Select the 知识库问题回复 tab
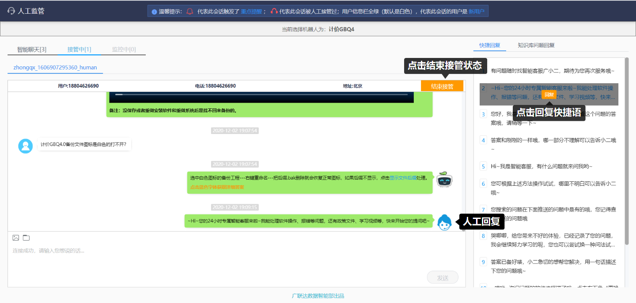Viewport: 636px width, 303px height. tap(536, 45)
